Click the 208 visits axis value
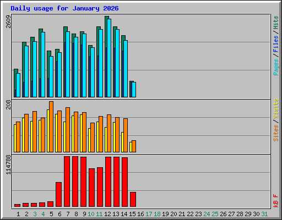 [x=8, y=105]
